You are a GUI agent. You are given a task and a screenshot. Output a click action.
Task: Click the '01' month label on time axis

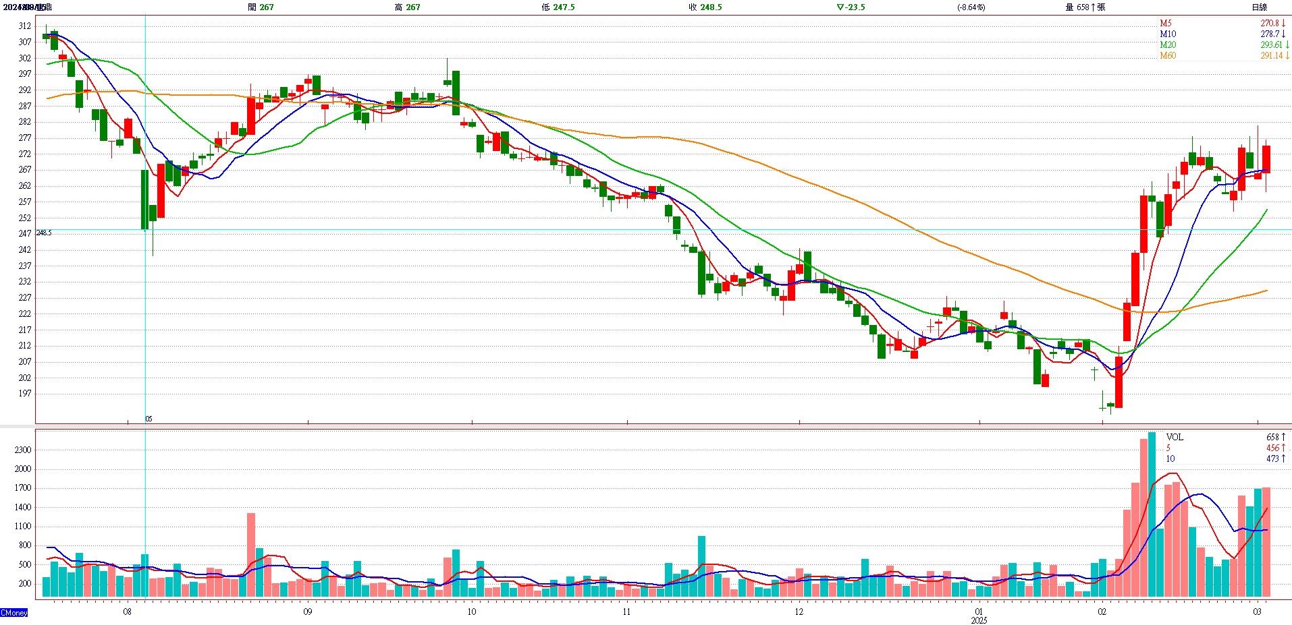[x=979, y=612]
